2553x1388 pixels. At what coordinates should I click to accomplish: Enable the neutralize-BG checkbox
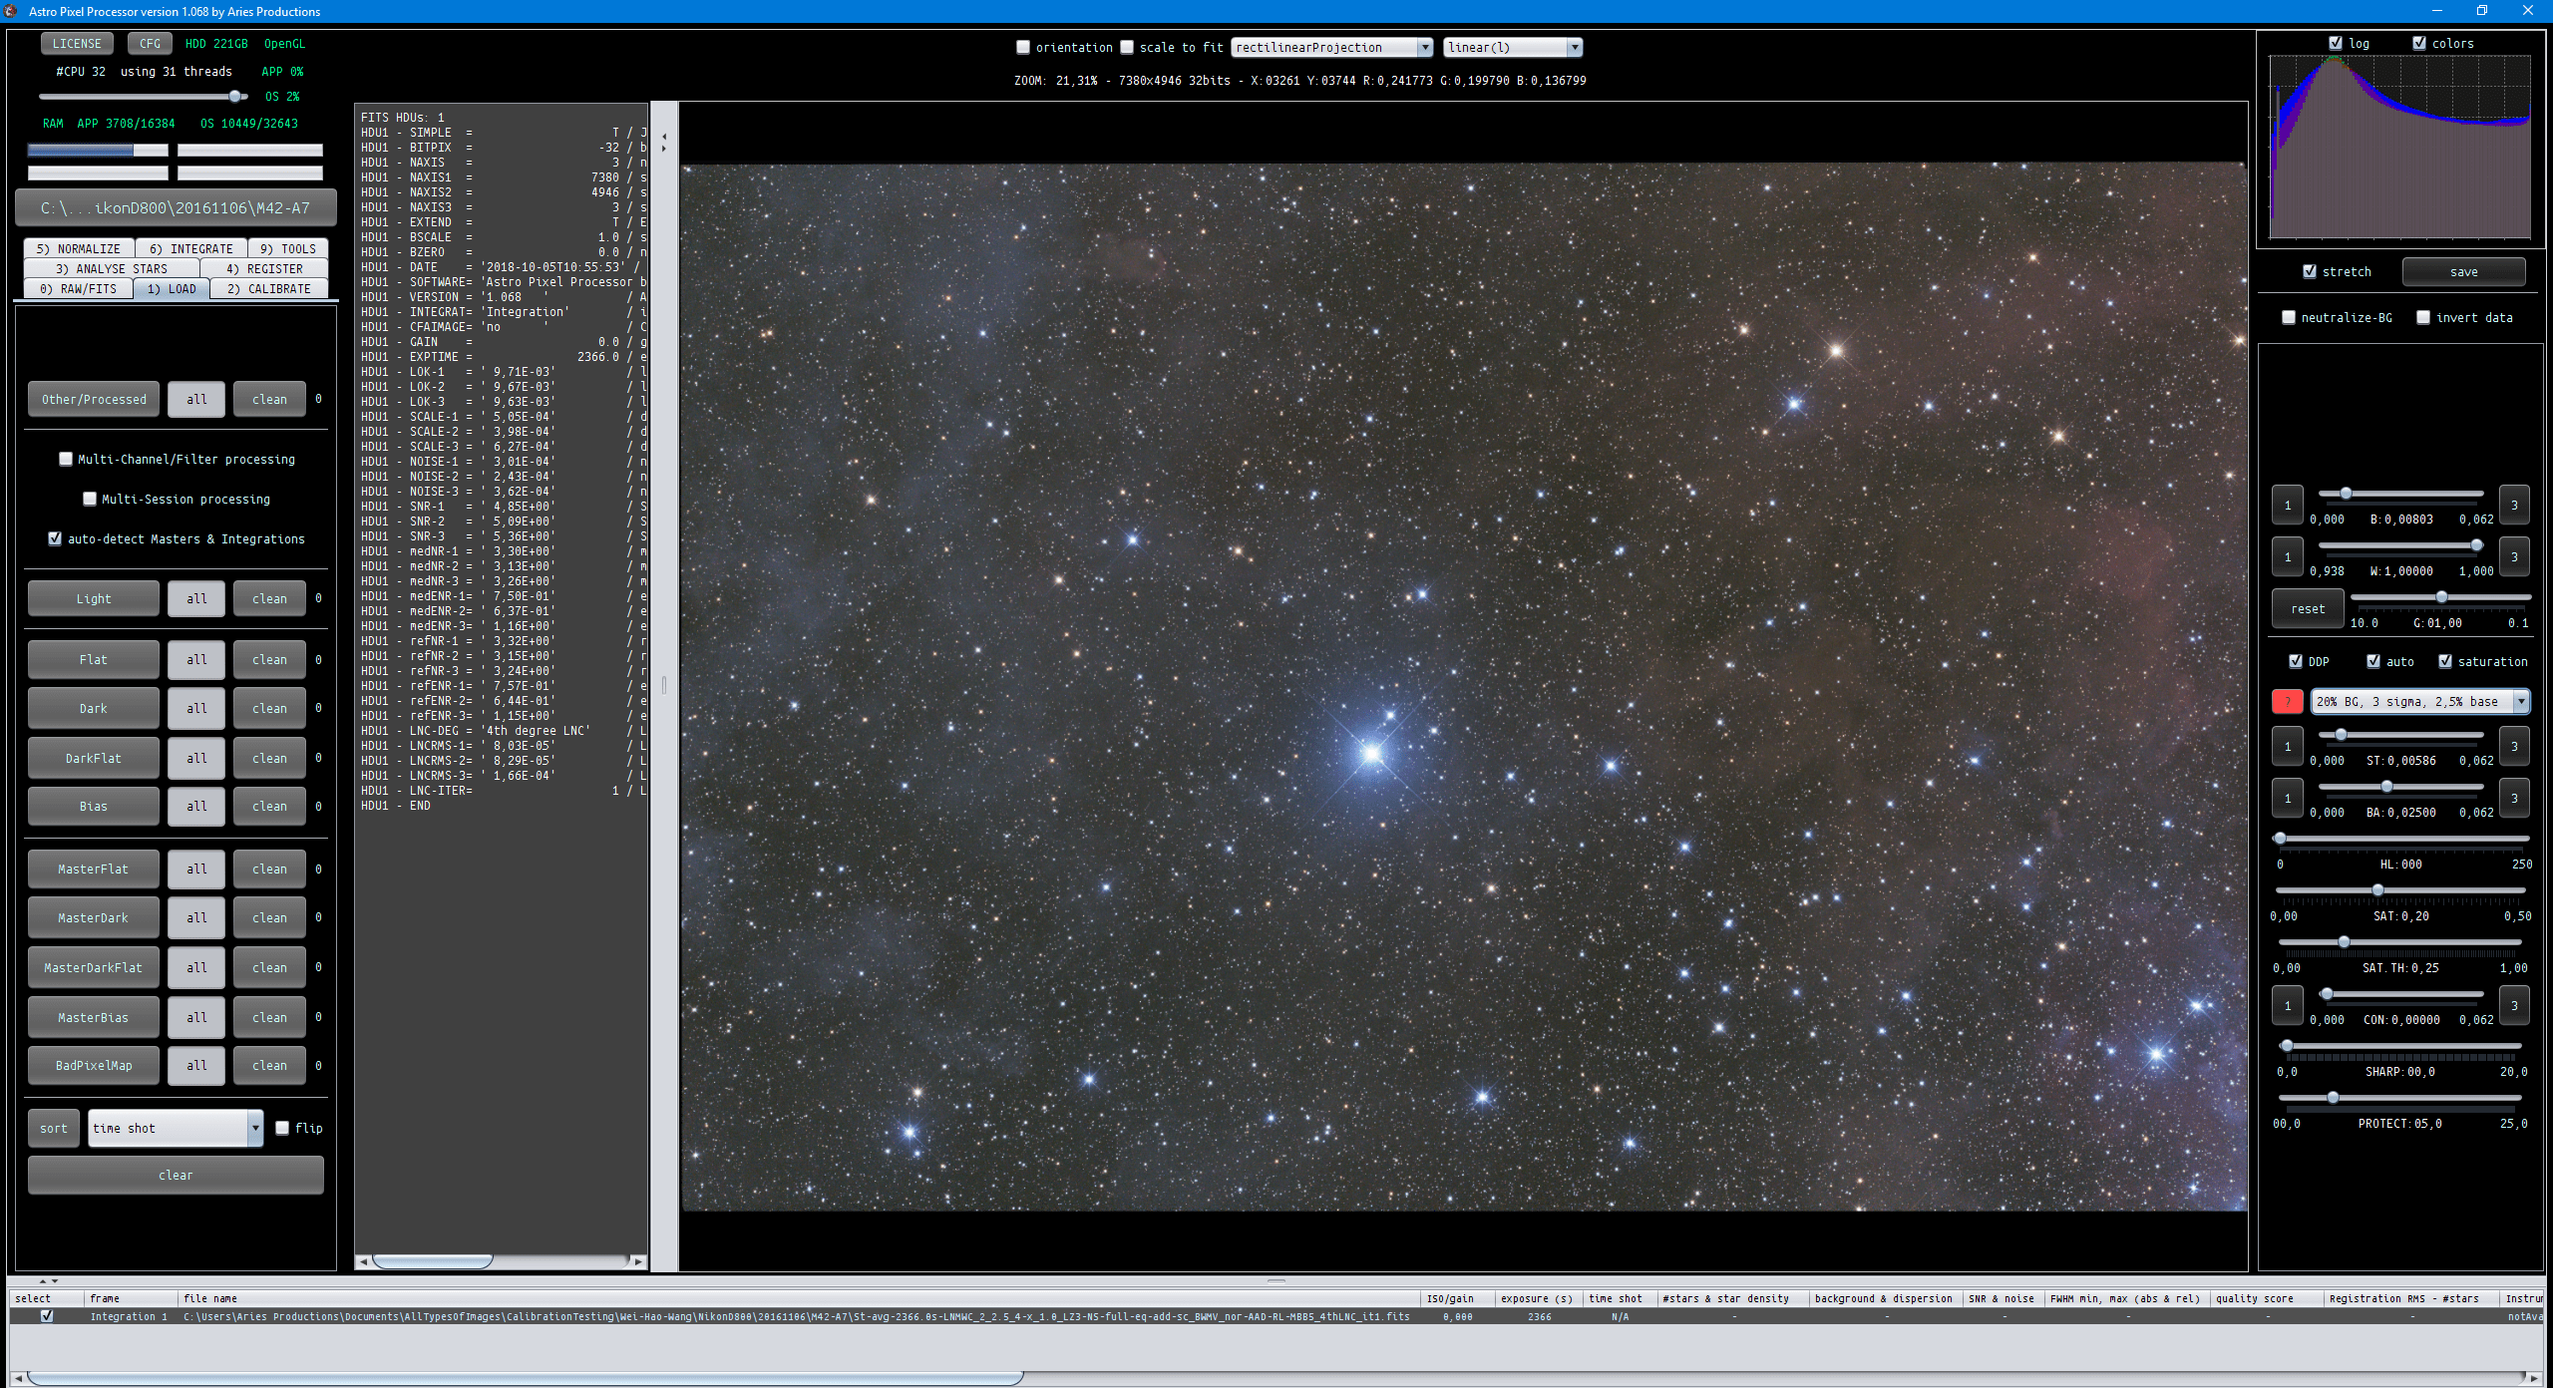[x=2289, y=317]
